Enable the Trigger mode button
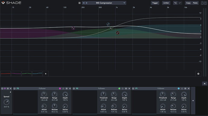This screenshot has height=116, width=208. pos(155,3)
